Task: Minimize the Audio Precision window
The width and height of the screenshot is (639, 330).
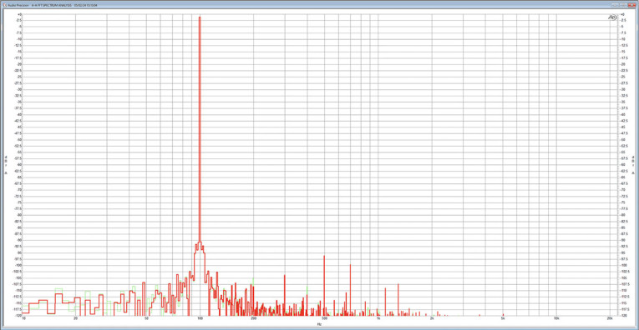Action: 615,4
